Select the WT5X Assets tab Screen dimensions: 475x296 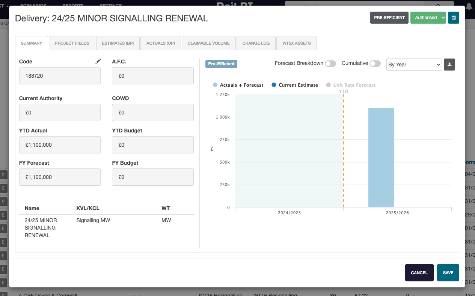[296, 43]
